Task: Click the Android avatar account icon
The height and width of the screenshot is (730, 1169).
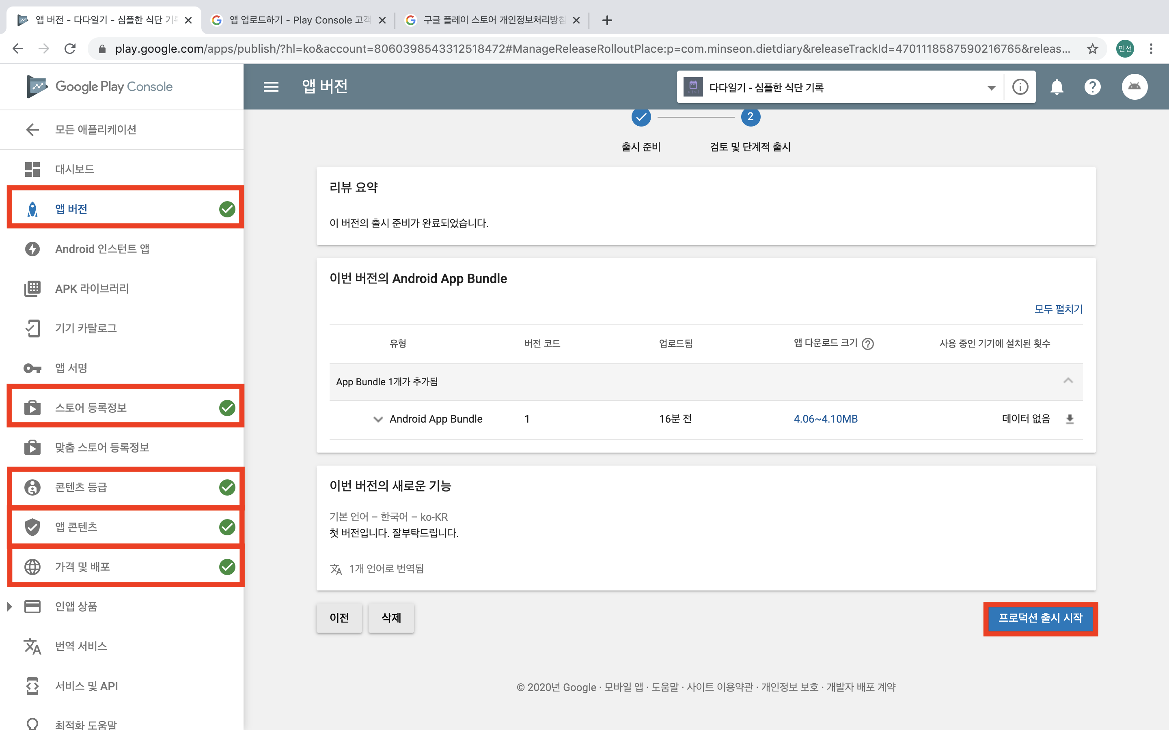Action: (x=1134, y=87)
